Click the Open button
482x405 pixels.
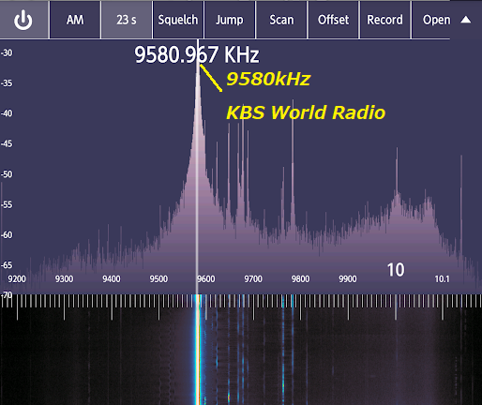pos(436,20)
